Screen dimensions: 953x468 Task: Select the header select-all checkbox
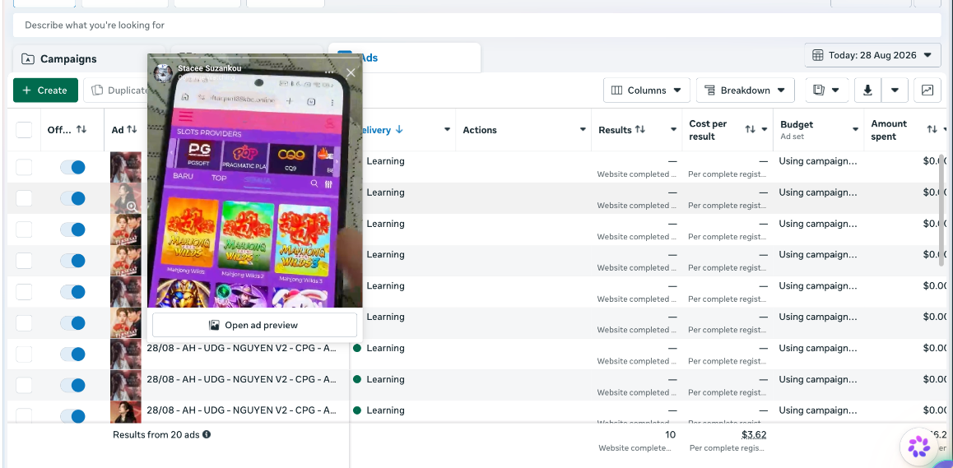(x=24, y=129)
